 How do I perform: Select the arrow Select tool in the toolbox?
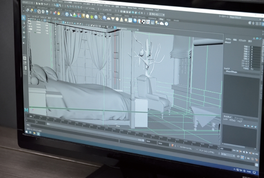tap(24, 17)
